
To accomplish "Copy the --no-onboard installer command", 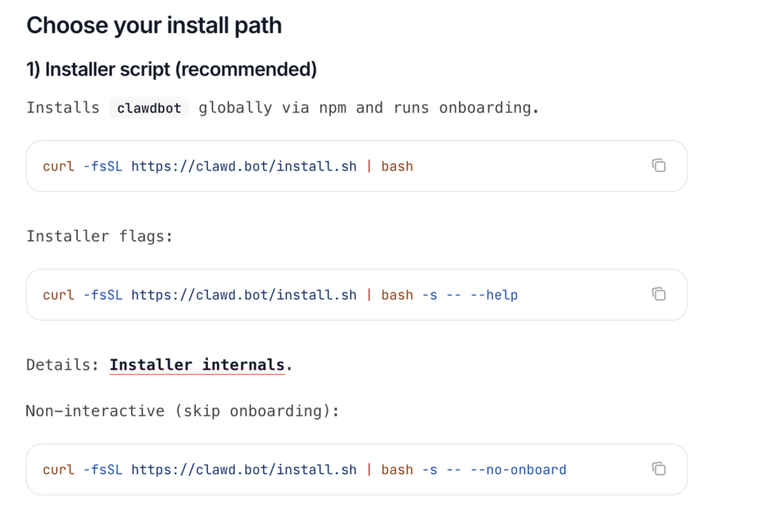I will click(659, 468).
